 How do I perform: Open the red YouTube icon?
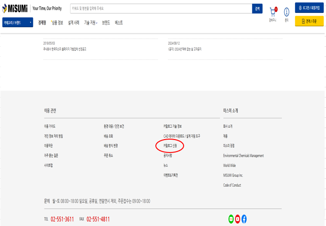coord(237,219)
